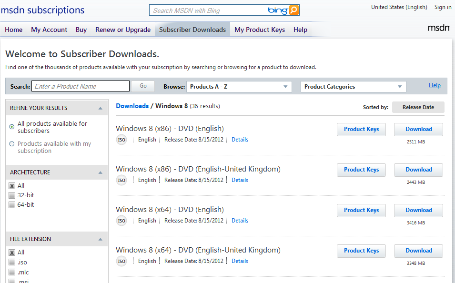Click the Help link in search bar
The height and width of the screenshot is (283, 455).
[x=435, y=85]
